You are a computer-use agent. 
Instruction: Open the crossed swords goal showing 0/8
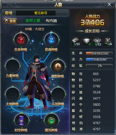pyautogui.click(x=108, y=41)
